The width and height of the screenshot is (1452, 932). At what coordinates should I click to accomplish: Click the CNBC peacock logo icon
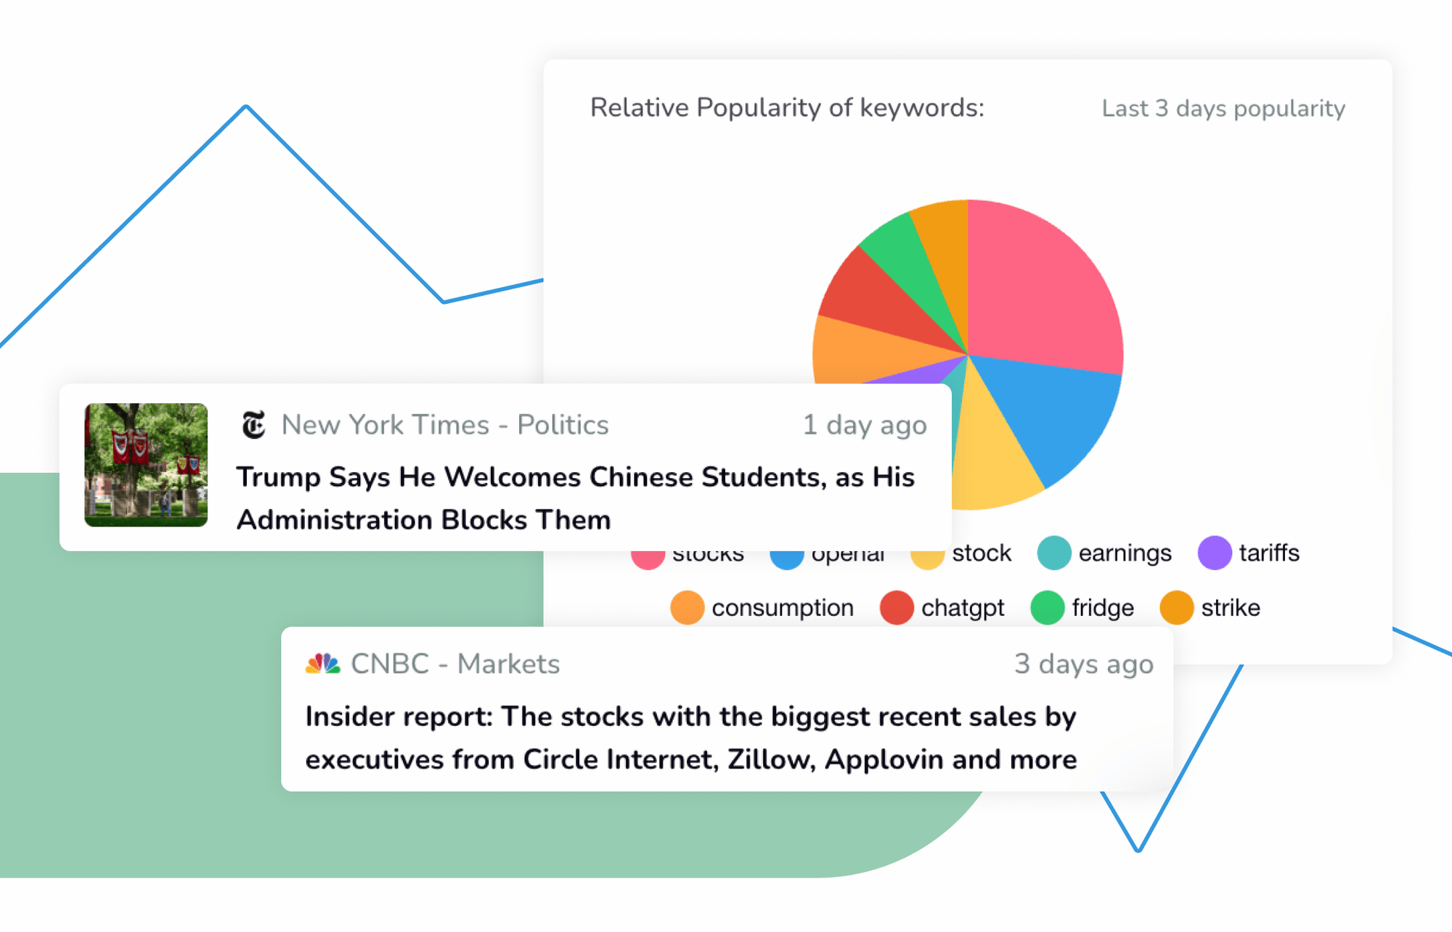pos(323,663)
